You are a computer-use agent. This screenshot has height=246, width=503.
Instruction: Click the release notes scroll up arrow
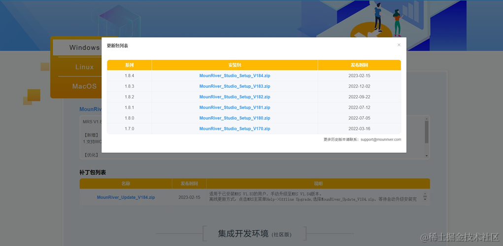tap(427, 118)
